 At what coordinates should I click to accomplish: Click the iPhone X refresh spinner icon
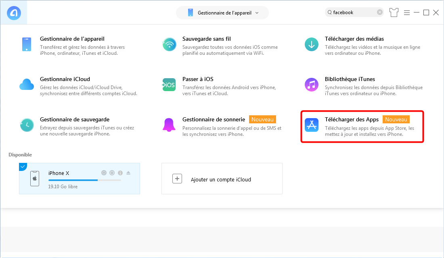[x=104, y=173]
